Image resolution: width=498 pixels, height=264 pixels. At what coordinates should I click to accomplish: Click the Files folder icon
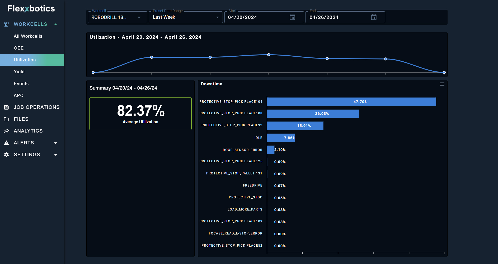coord(7,119)
